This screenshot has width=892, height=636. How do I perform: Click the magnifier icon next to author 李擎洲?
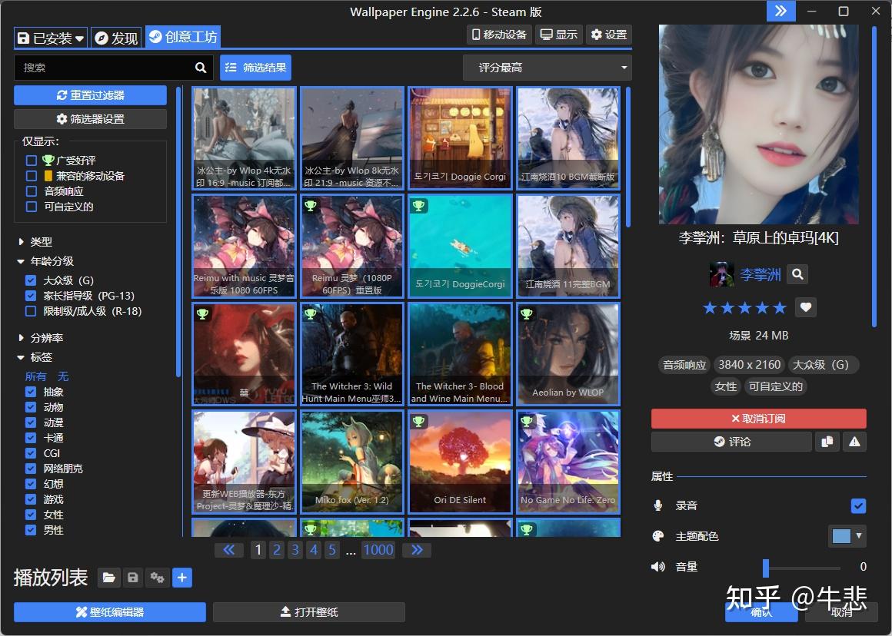pos(797,274)
